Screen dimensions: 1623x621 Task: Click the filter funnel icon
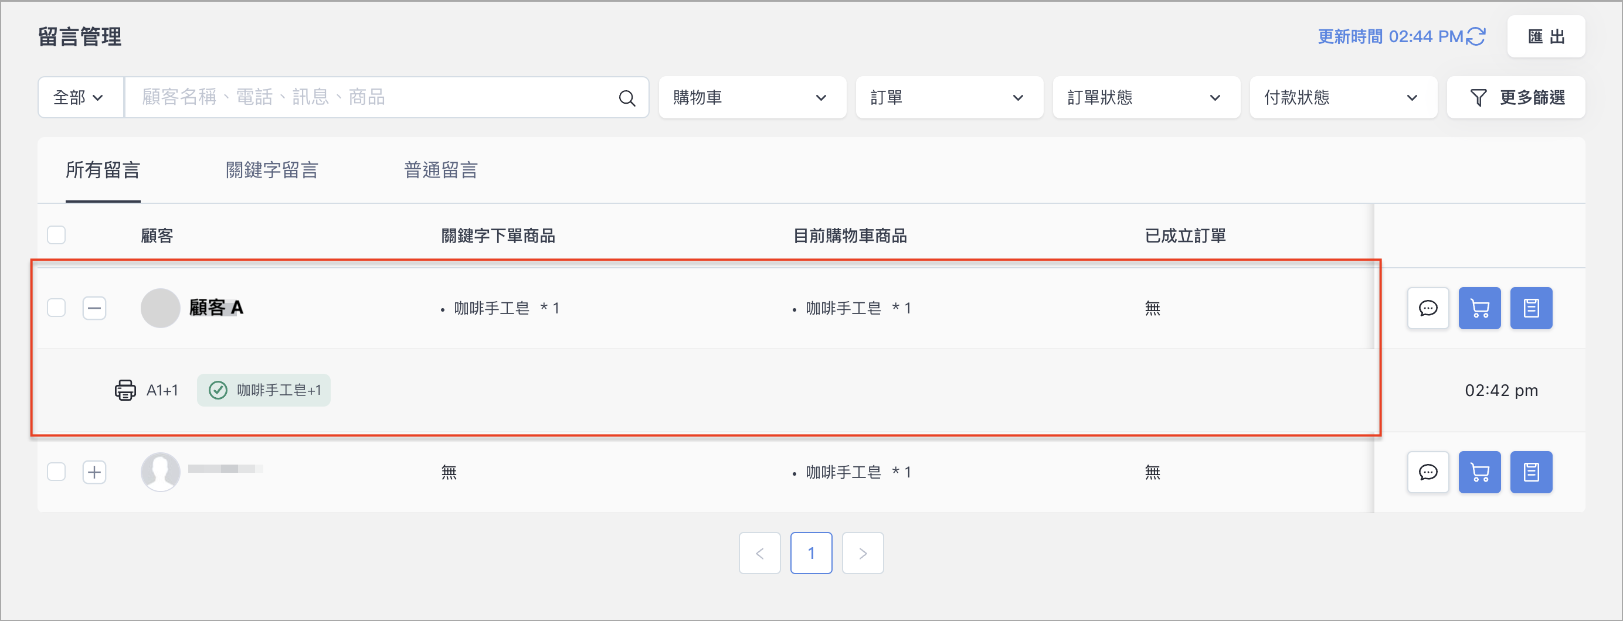point(1478,98)
